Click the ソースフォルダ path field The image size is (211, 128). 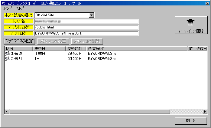[86, 33]
